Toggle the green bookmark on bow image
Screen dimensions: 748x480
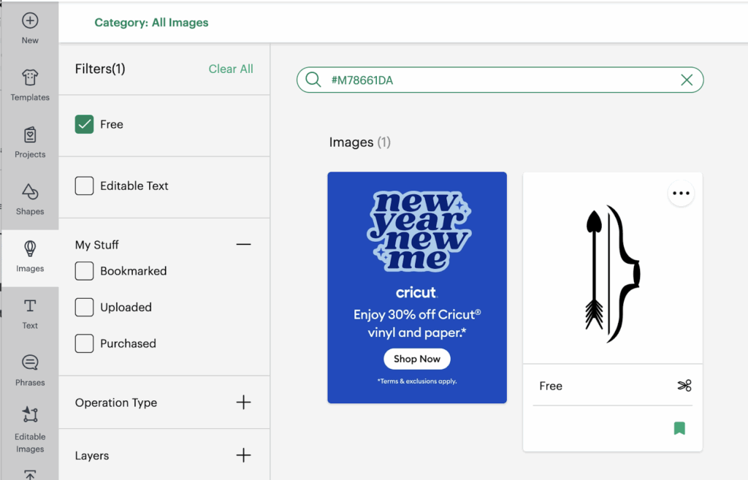679,428
